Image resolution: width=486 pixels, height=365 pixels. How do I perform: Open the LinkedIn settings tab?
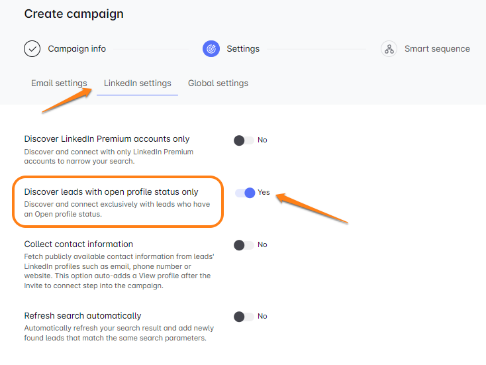pyautogui.click(x=137, y=83)
